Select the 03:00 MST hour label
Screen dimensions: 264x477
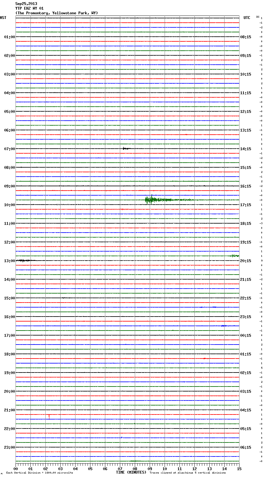[10, 74]
